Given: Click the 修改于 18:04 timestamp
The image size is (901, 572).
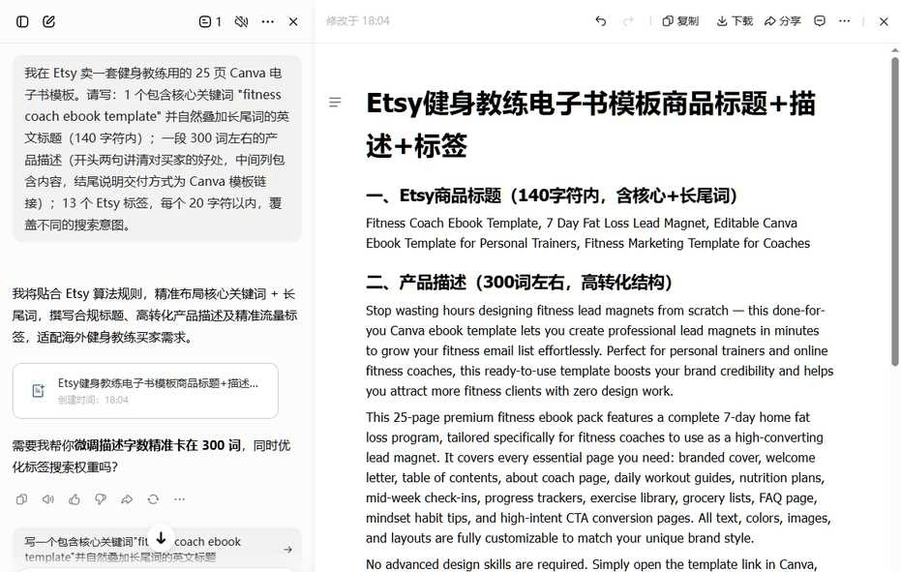Looking at the screenshot, I should tap(357, 21).
